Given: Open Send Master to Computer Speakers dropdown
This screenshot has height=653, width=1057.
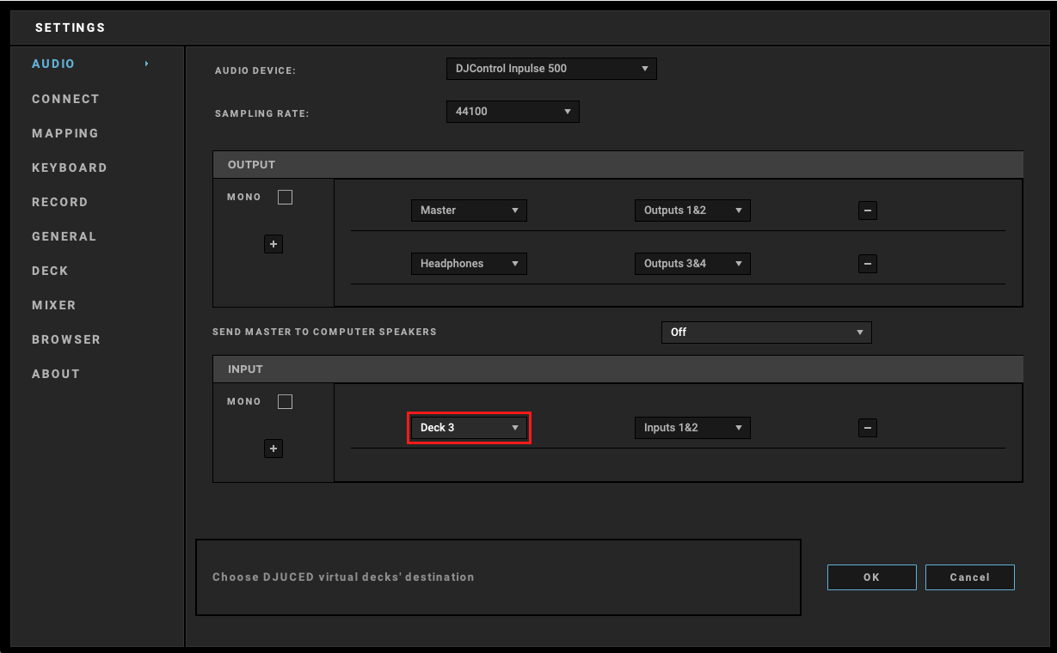Looking at the screenshot, I should (765, 333).
